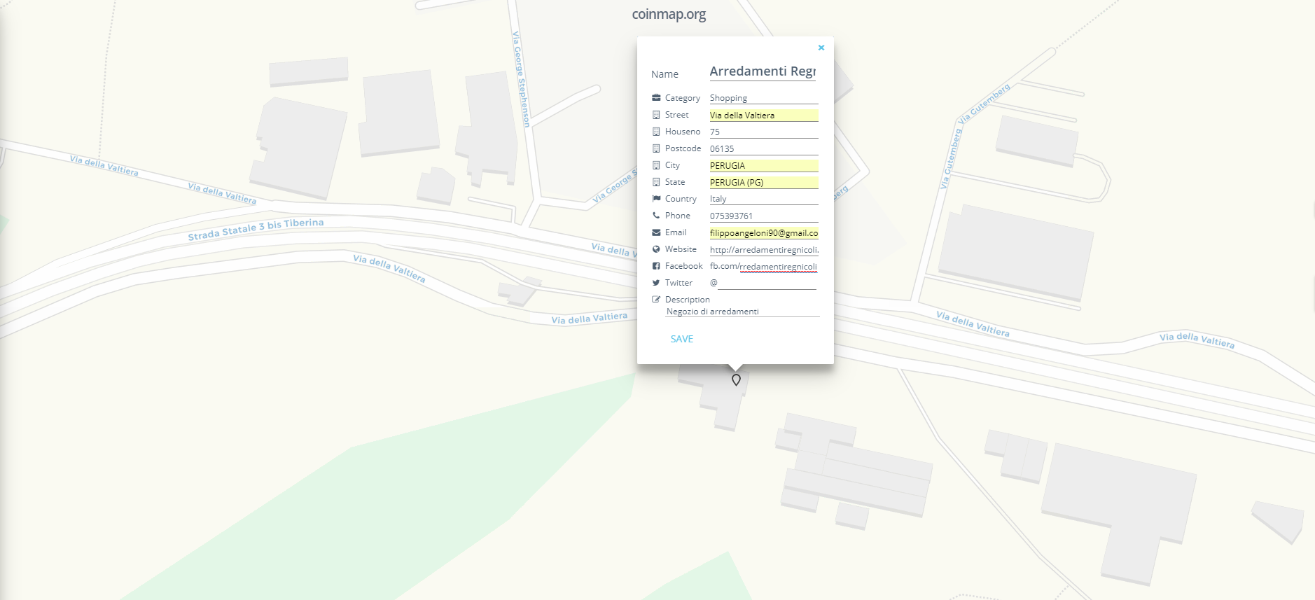Click the map location pin marker
The height and width of the screenshot is (600, 1315).
point(736,380)
